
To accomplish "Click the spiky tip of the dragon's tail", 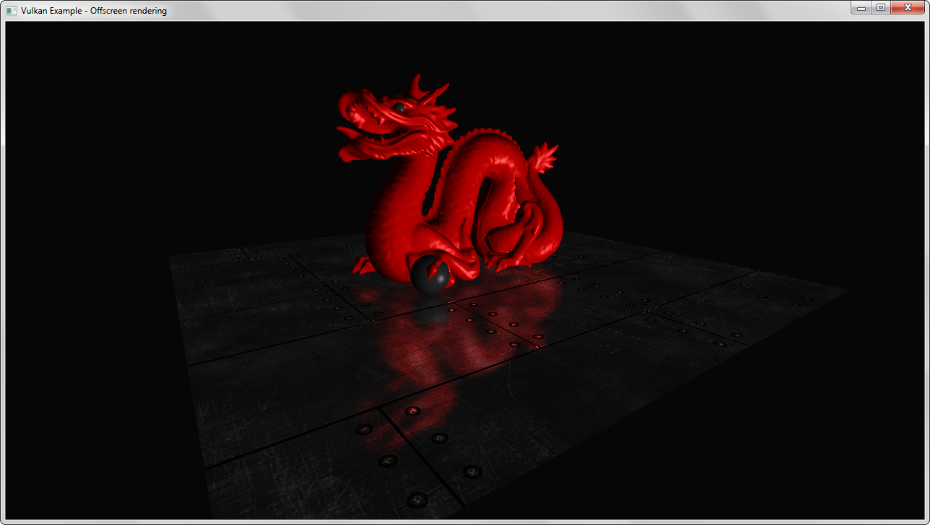I will (546, 157).
